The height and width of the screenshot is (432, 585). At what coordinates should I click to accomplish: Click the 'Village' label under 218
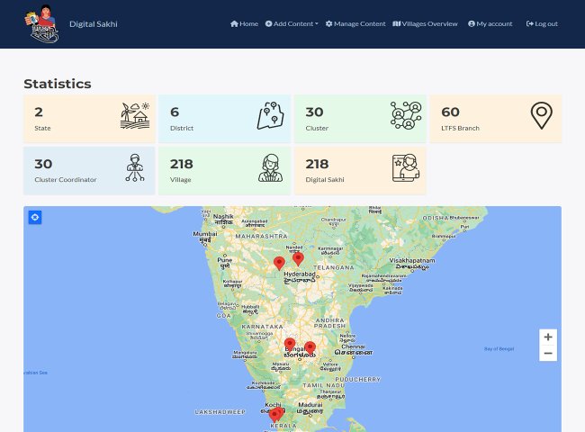[x=181, y=179]
